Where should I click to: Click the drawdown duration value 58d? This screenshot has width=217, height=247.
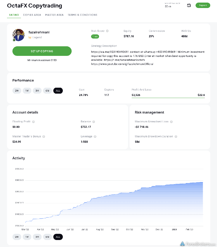[137, 142]
